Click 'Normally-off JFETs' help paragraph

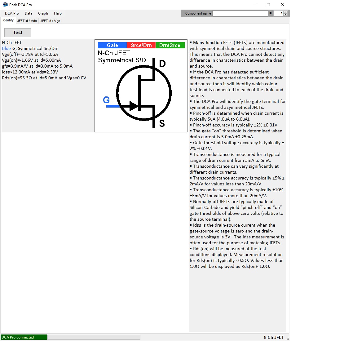click(236, 210)
